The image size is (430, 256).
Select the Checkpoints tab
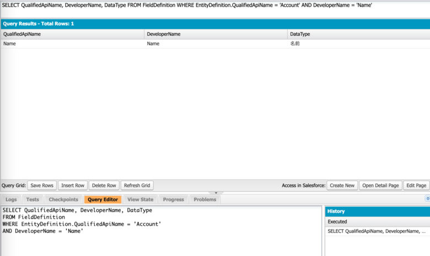click(63, 199)
